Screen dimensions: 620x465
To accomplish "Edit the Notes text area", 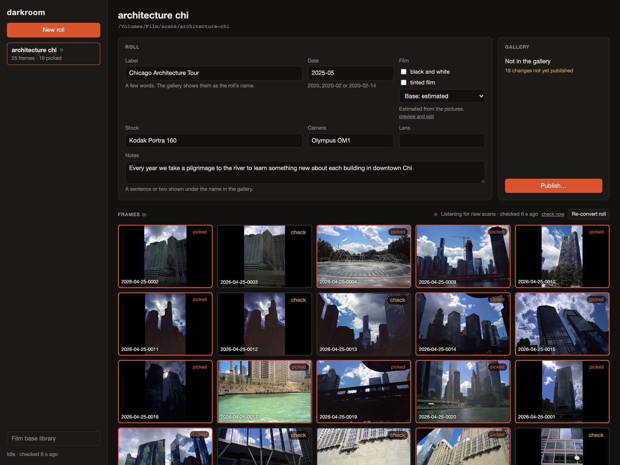I will 305,172.
